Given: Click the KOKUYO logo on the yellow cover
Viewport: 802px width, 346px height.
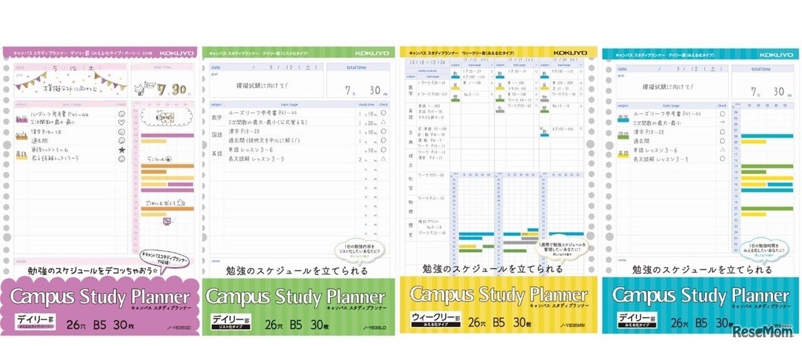Looking at the screenshot, I should [x=571, y=53].
